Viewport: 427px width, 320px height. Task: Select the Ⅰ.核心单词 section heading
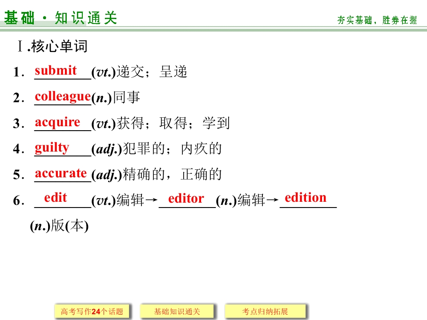(52, 46)
